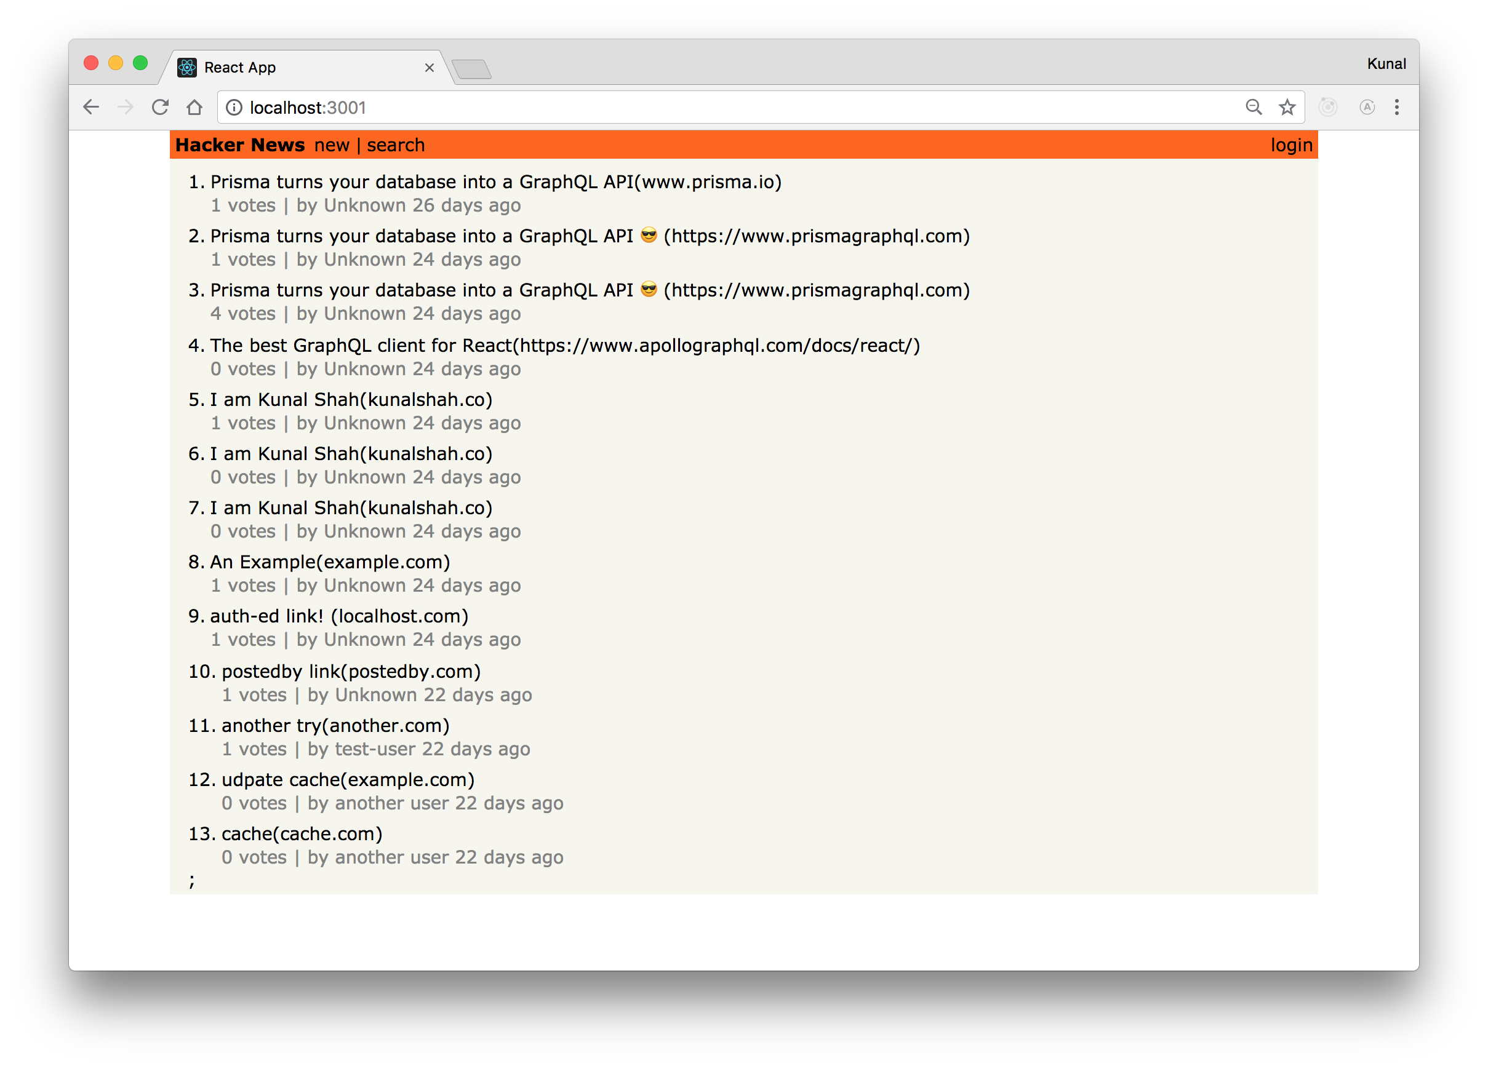Click item 2 Prisma GraphQL API title
Screen dimensions: 1488x1069
[590, 236]
